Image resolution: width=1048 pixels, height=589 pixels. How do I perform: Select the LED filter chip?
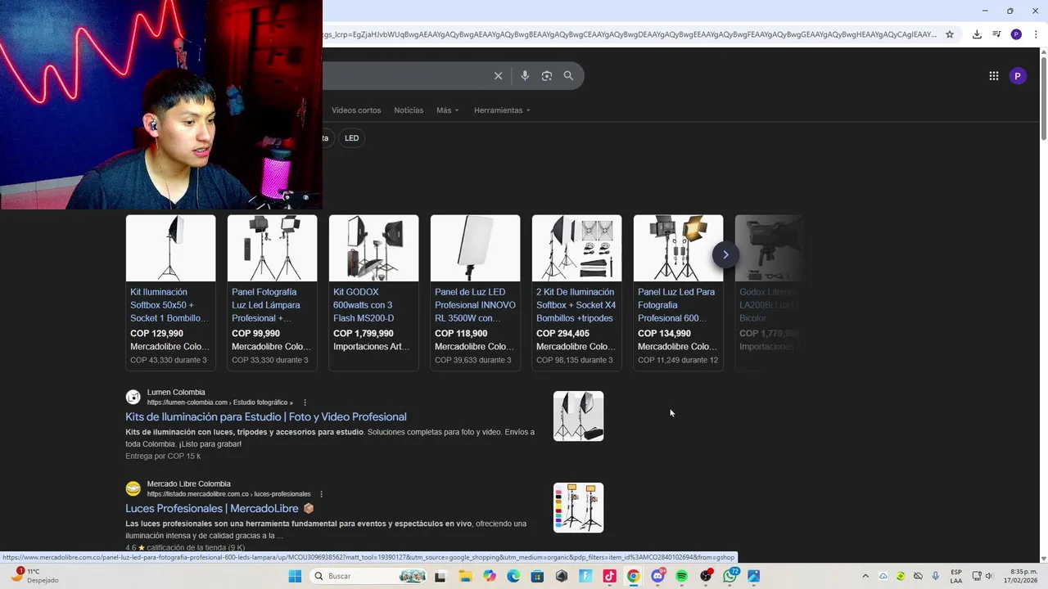point(351,138)
